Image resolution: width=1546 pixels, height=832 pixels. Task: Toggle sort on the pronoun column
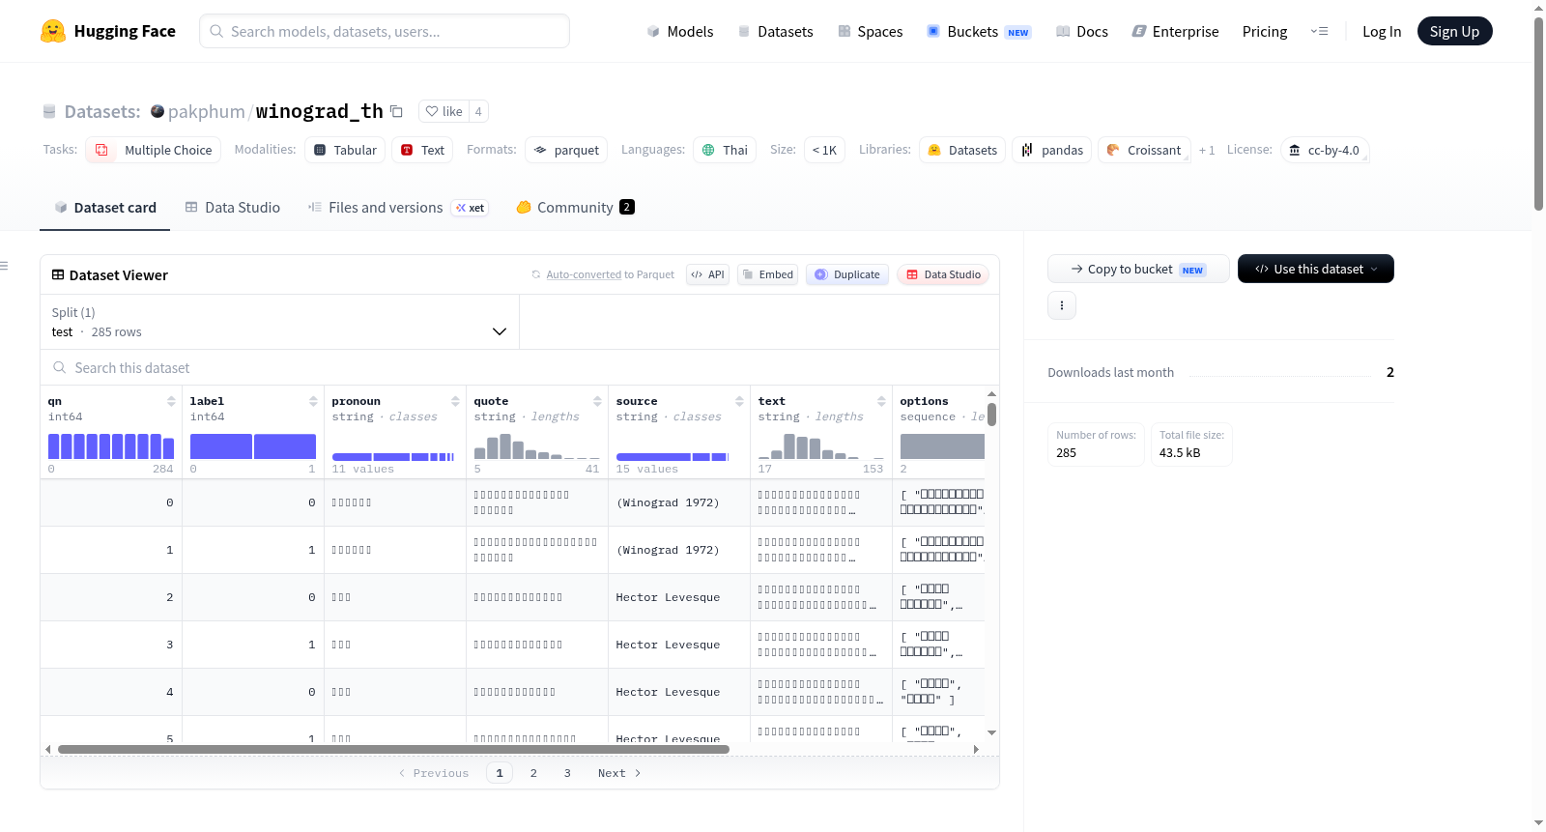[455, 401]
